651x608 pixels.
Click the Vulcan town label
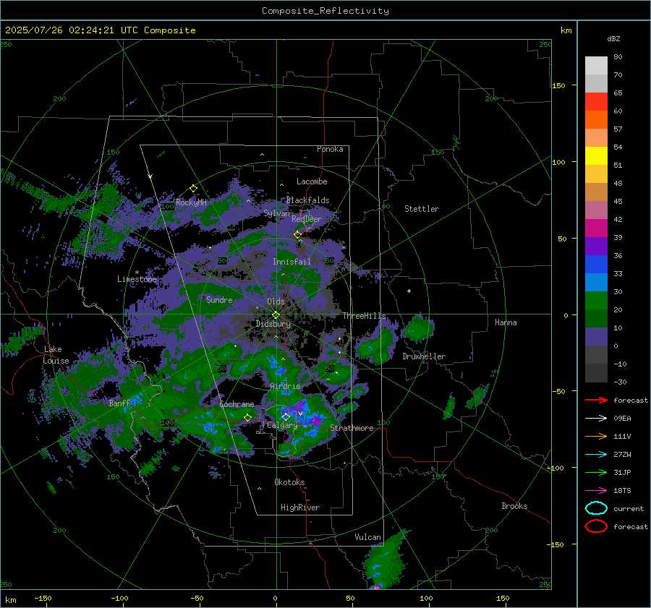click(x=367, y=537)
